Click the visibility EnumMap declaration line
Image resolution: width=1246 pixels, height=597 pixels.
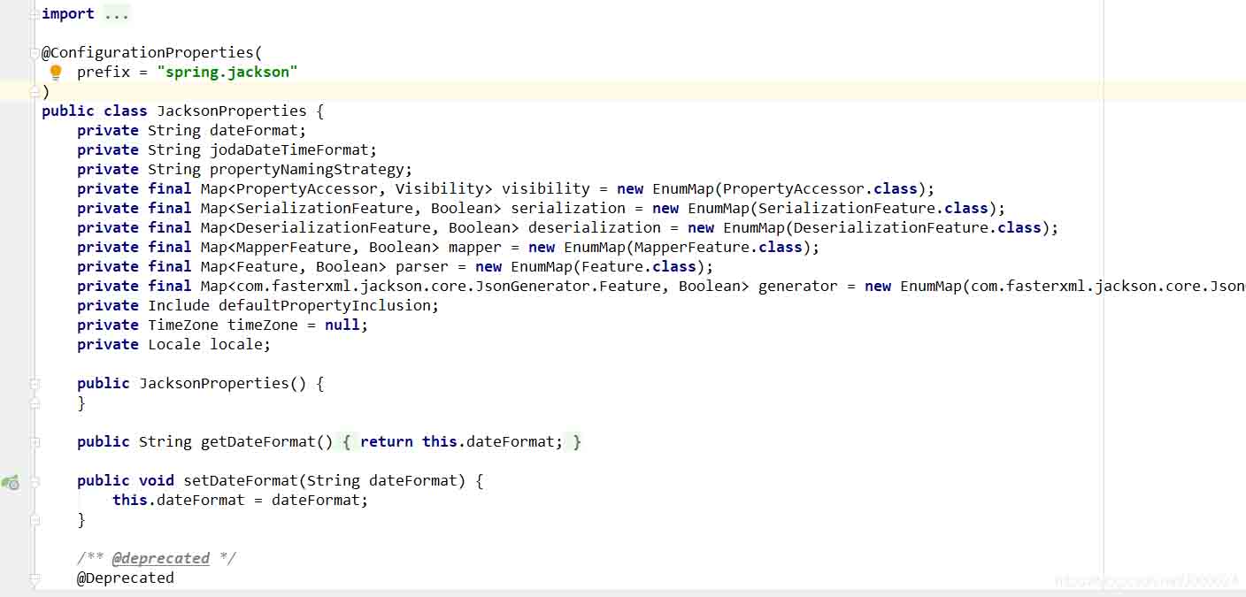pos(442,188)
